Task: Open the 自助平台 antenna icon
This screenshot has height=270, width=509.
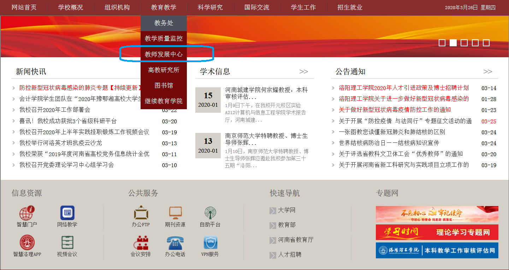Action: coord(210,213)
